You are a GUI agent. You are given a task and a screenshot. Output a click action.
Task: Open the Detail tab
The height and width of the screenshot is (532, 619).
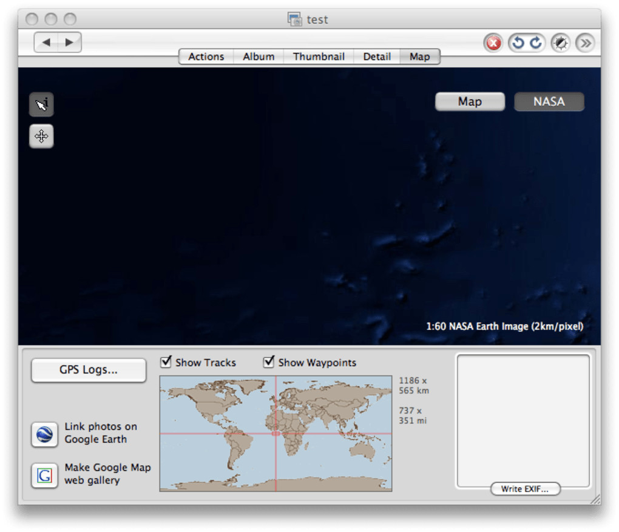(x=377, y=56)
